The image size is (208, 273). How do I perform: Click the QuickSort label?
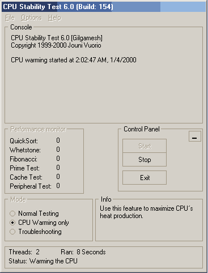(24, 141)
